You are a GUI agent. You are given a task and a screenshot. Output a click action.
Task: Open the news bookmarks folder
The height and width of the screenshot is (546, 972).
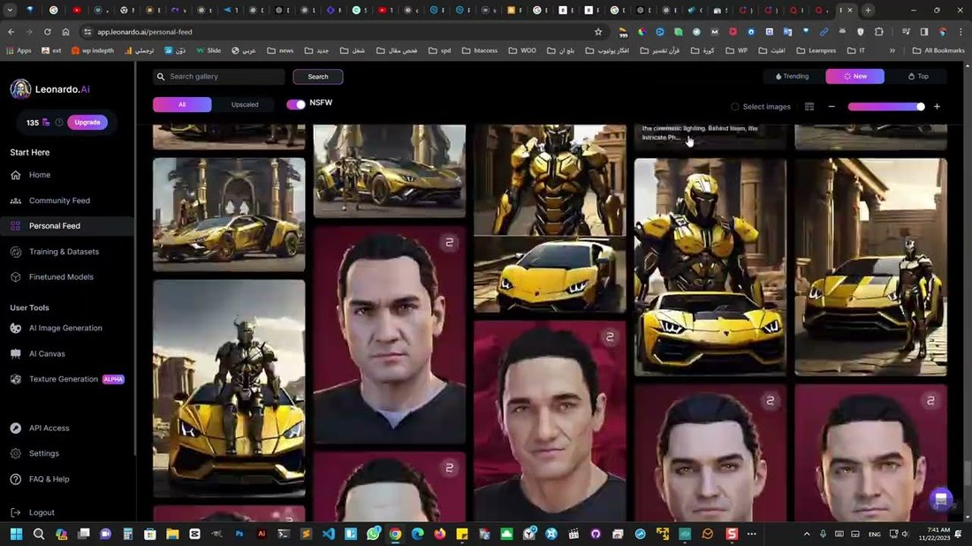(280, 50)
